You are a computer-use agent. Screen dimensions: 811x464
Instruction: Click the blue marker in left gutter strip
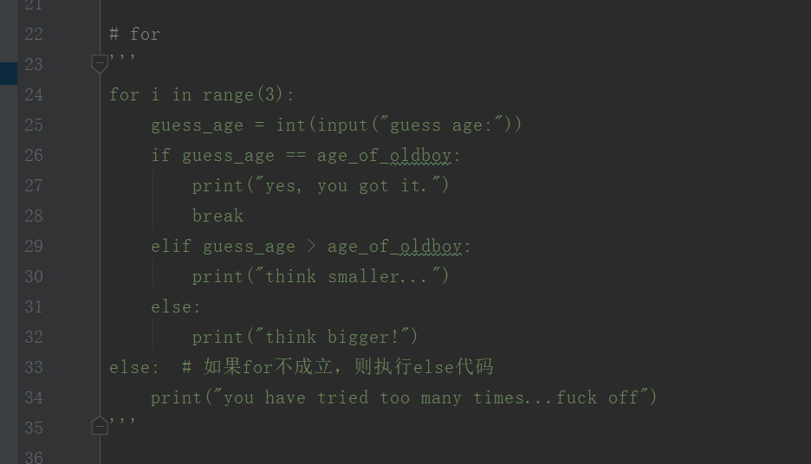(9, 73)
